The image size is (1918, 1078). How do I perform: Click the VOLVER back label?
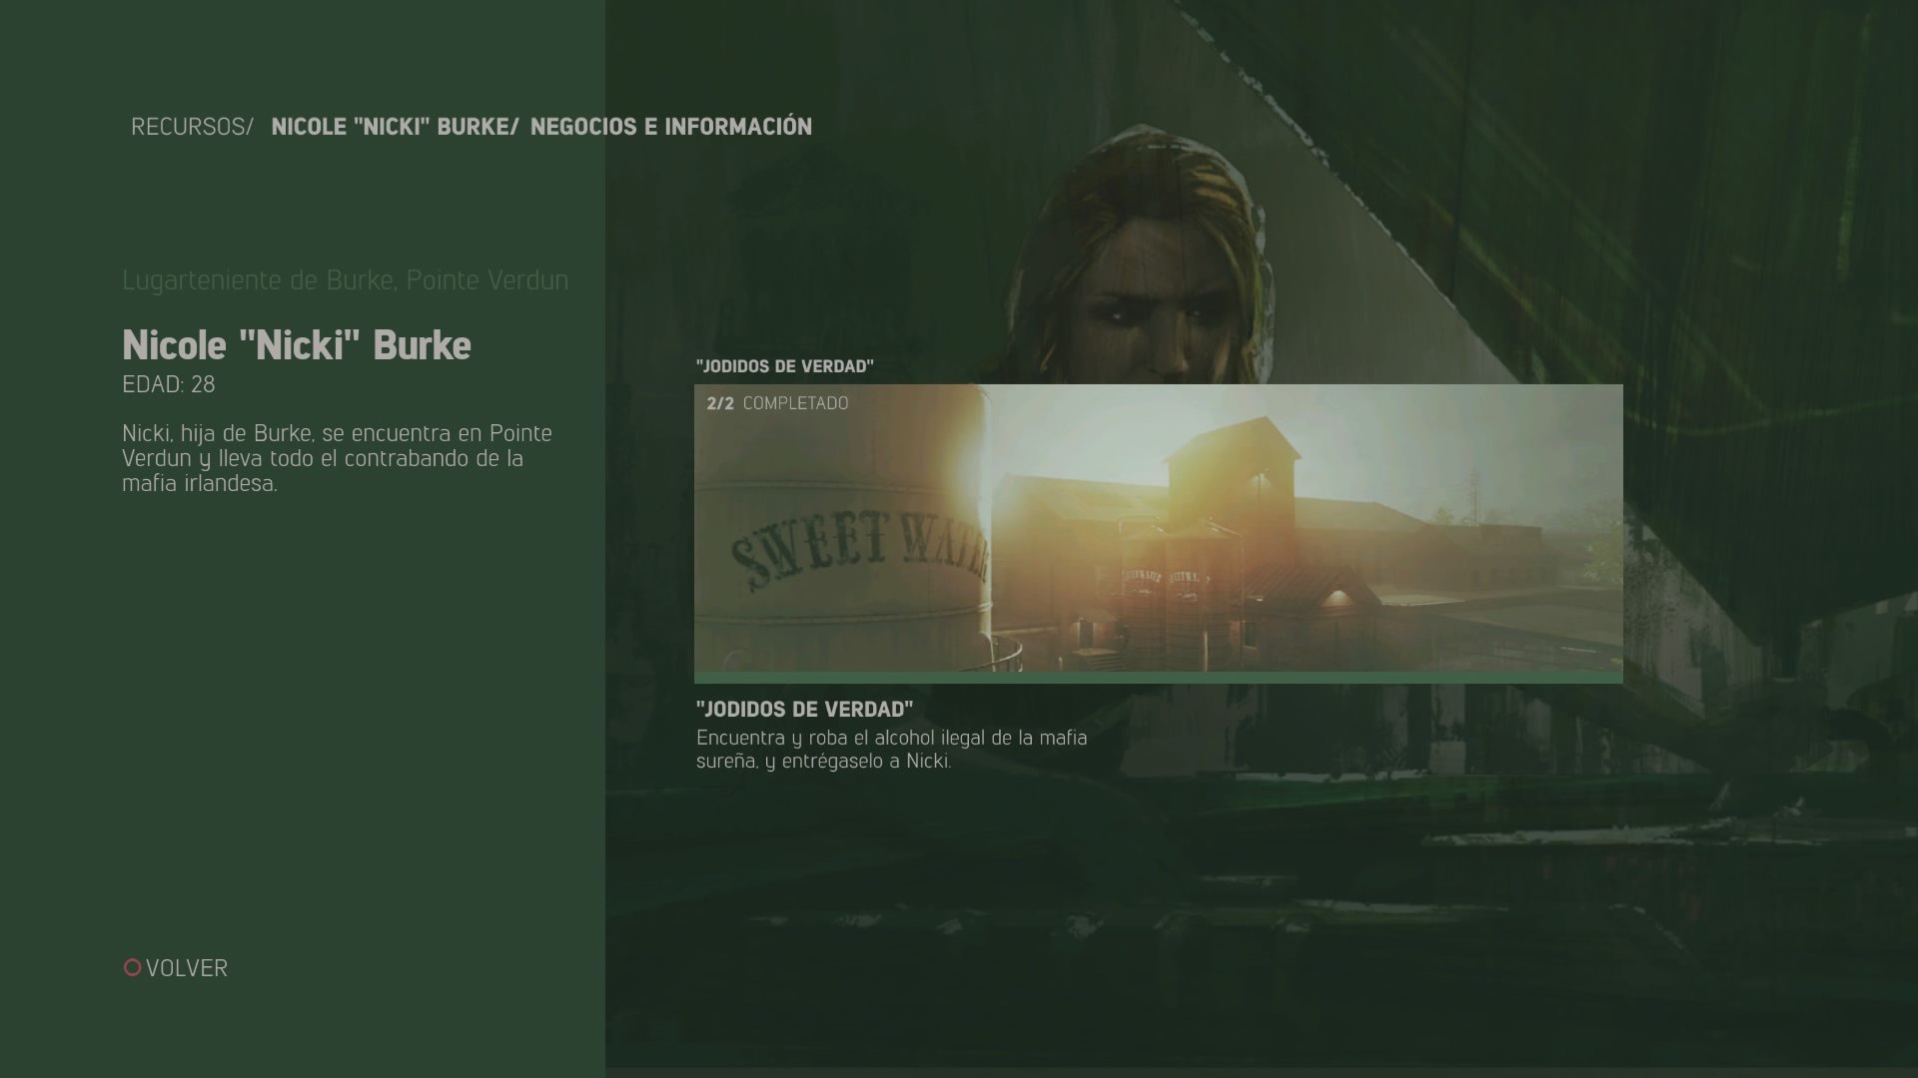(x=186, y=968)
